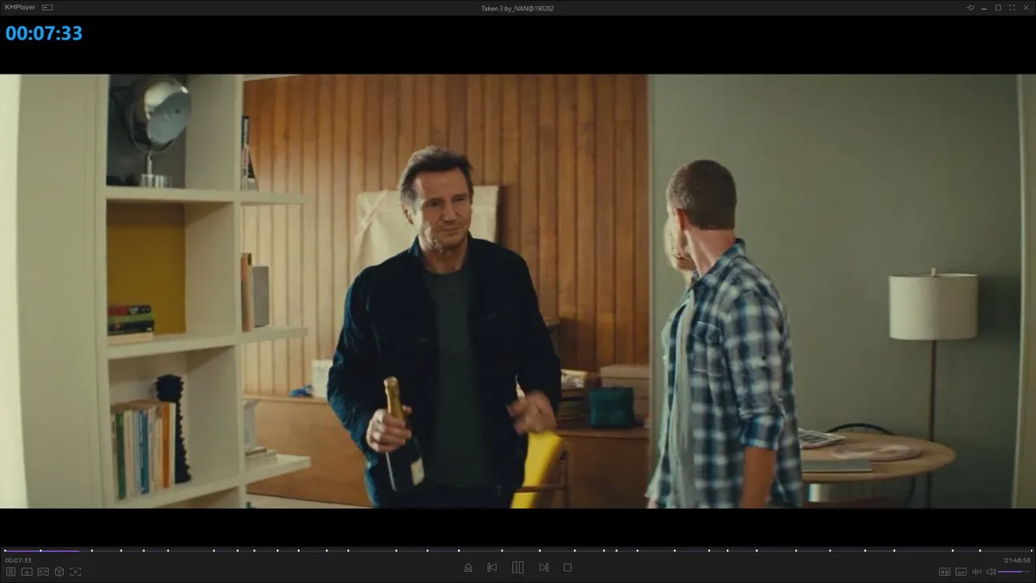1036x583 pixels.
Task: Skip to the next track
Action: pyautogui.click(x=544, y=568)
